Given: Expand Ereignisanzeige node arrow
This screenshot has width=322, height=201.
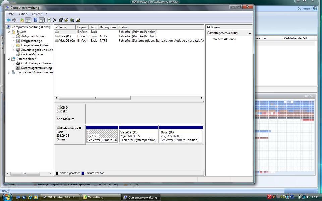Looking at the screenshot, I should point(14,41).
